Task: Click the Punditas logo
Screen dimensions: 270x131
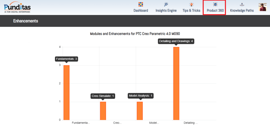Action: pos(17,7)
